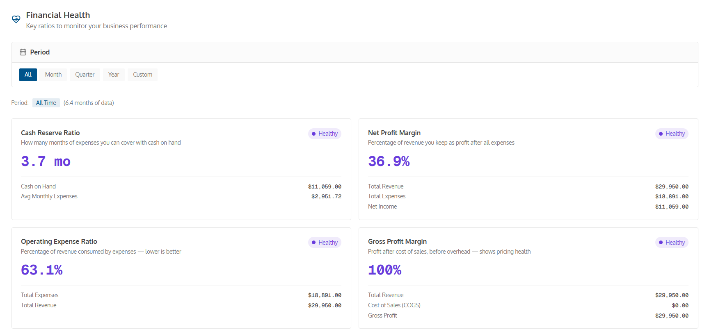Click Total Revenue label in Operating Expense Ratio card
709x336 pixels.
pyautogui.click(x=39, y=305)
